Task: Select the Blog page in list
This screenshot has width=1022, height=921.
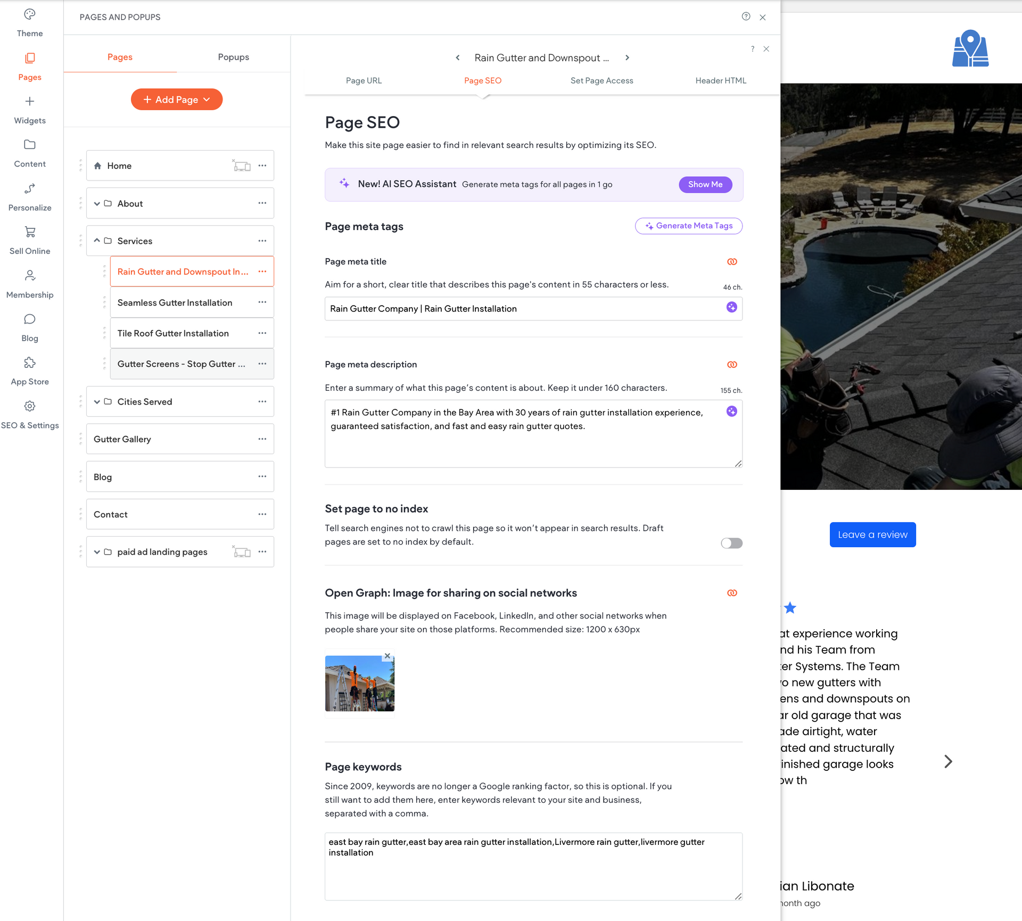Action: (180, 477)
